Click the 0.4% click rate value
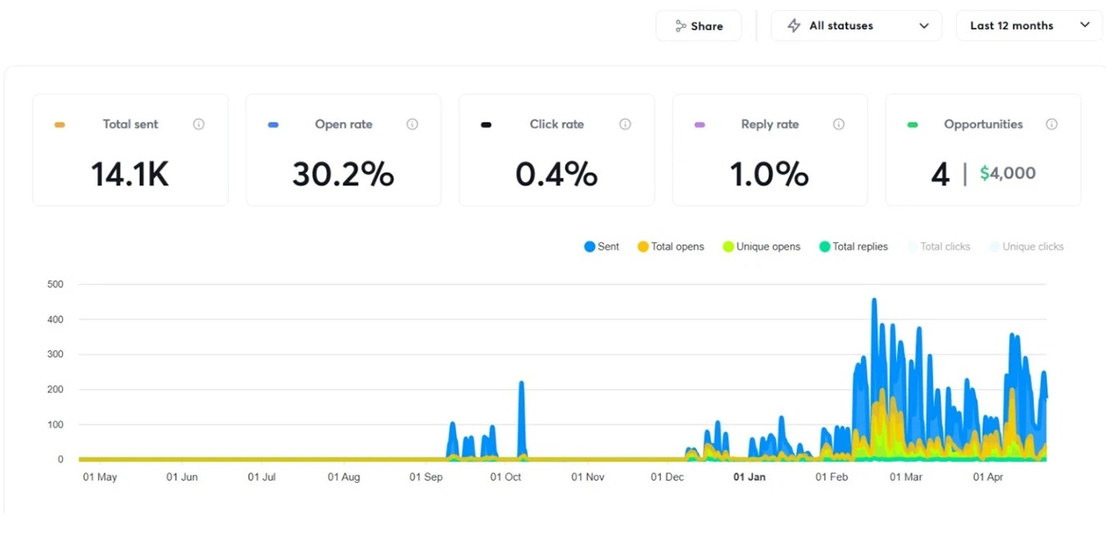1106x551 pixels. [556, 174]
